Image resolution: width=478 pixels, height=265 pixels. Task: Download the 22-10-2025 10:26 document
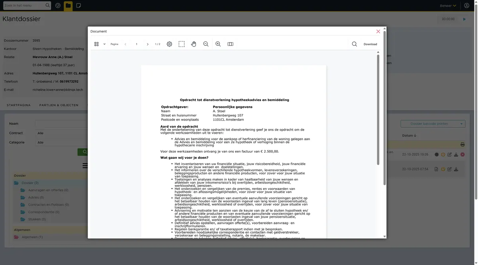pyautogui.click(x=456, y=154)
